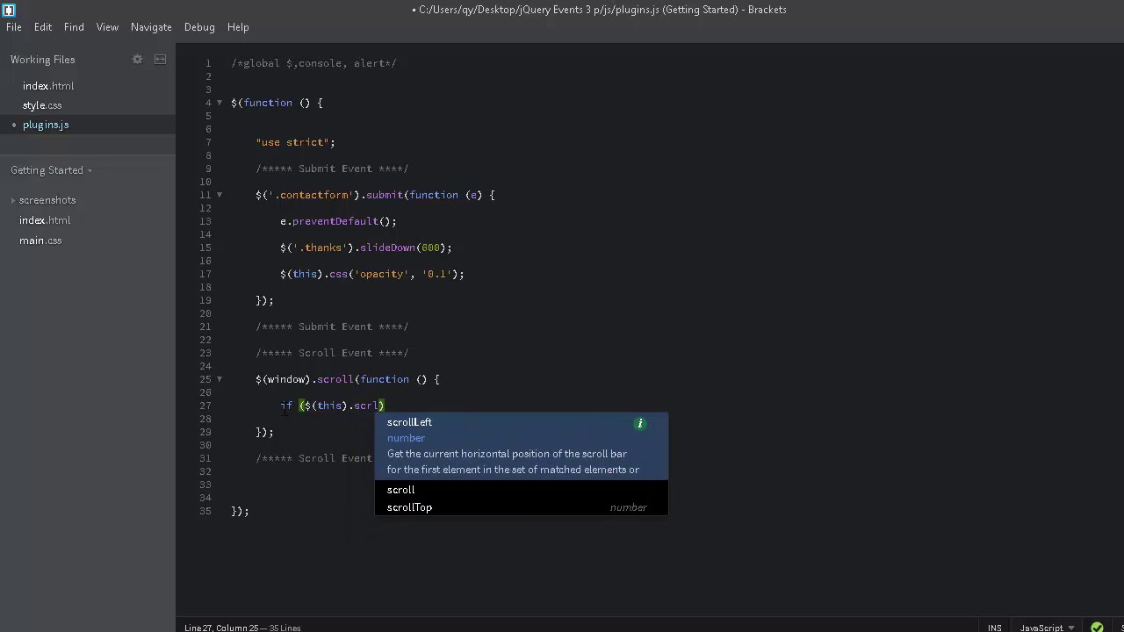The height and width of the screenshot is (632, 1124).
Task: Click the $(window).scroll code on line 25
Action: point(348,379)
